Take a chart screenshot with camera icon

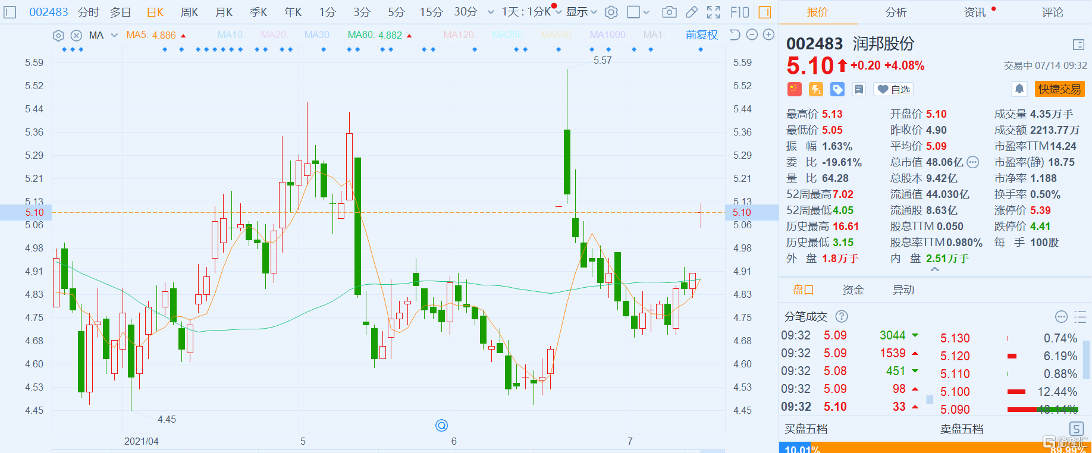point(669,12)
